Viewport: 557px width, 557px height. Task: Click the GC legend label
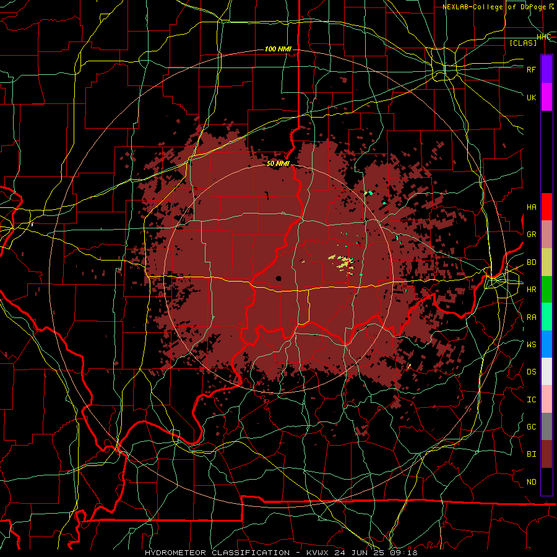tap(531, 427)
